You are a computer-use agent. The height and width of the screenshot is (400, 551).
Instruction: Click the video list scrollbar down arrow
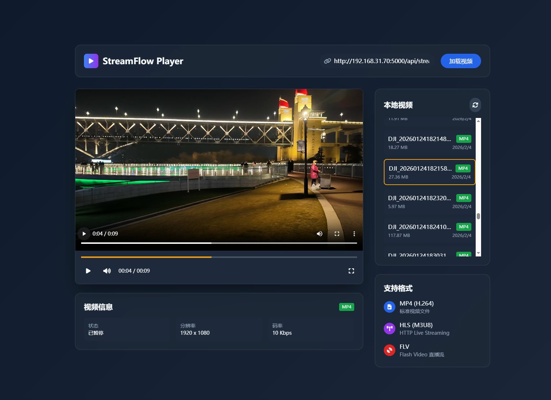coord(478,254)
